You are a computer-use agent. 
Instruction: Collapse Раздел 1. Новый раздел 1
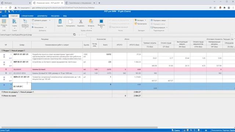point(2,51)
